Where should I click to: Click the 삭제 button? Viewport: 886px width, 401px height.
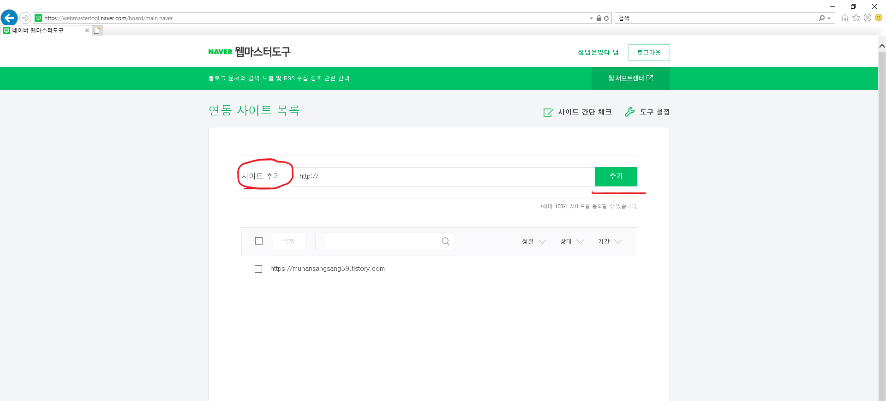(289, 241)
